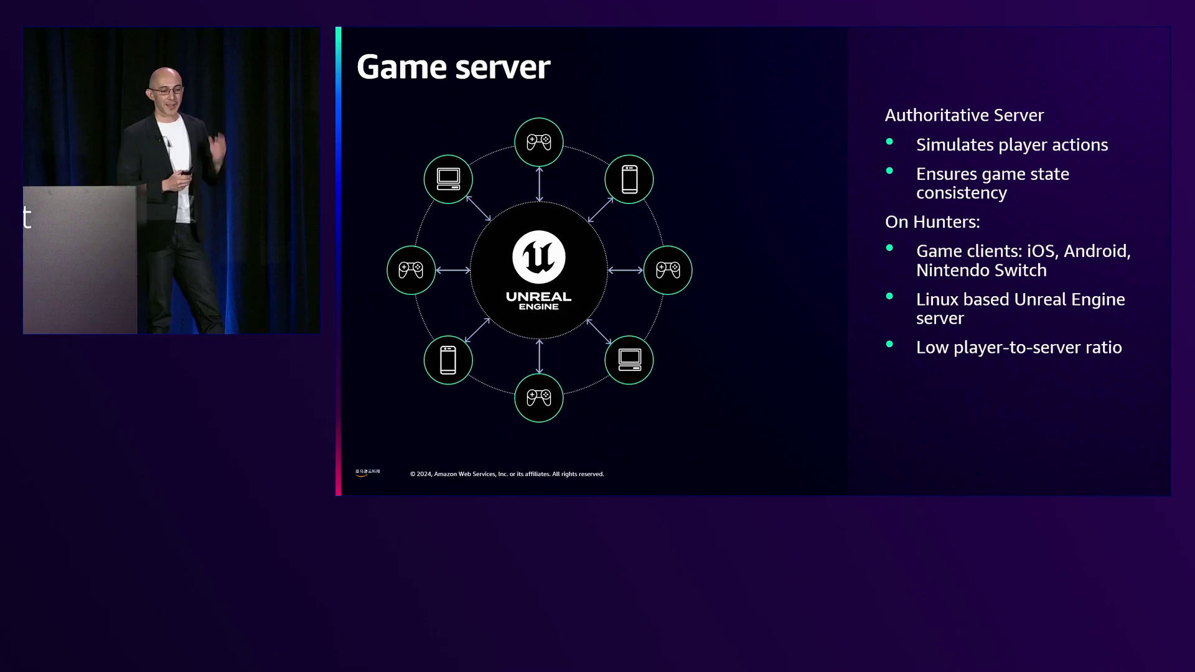The width and height of the screenshot is (1195, 672).
Task: Click the small logo beside the copyright
Action: [x=367, y=472]
